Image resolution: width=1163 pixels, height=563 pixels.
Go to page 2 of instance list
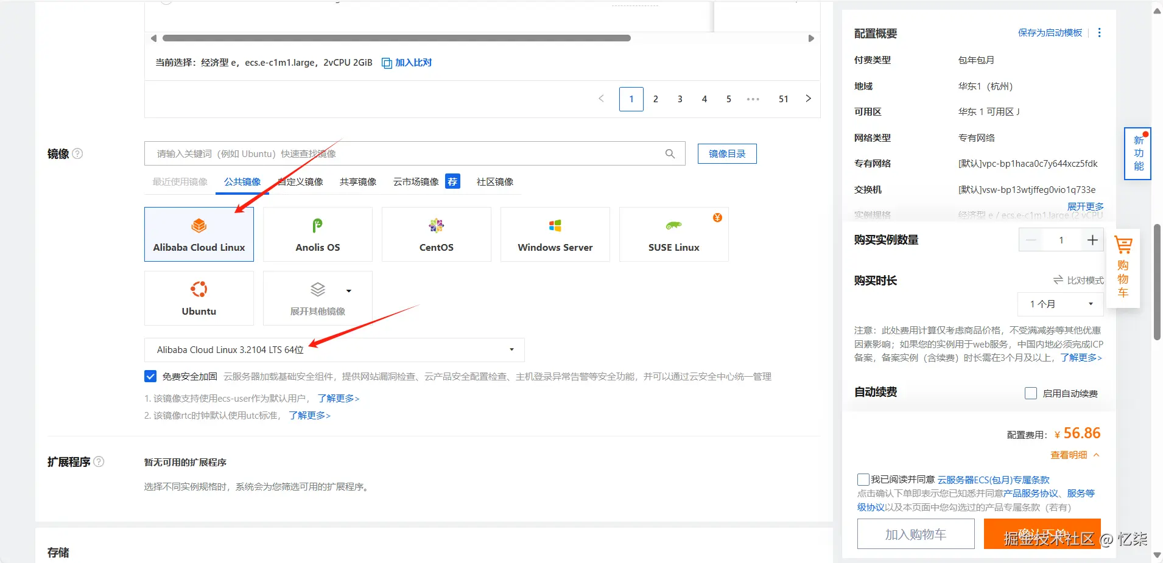[x=656, y=99]
